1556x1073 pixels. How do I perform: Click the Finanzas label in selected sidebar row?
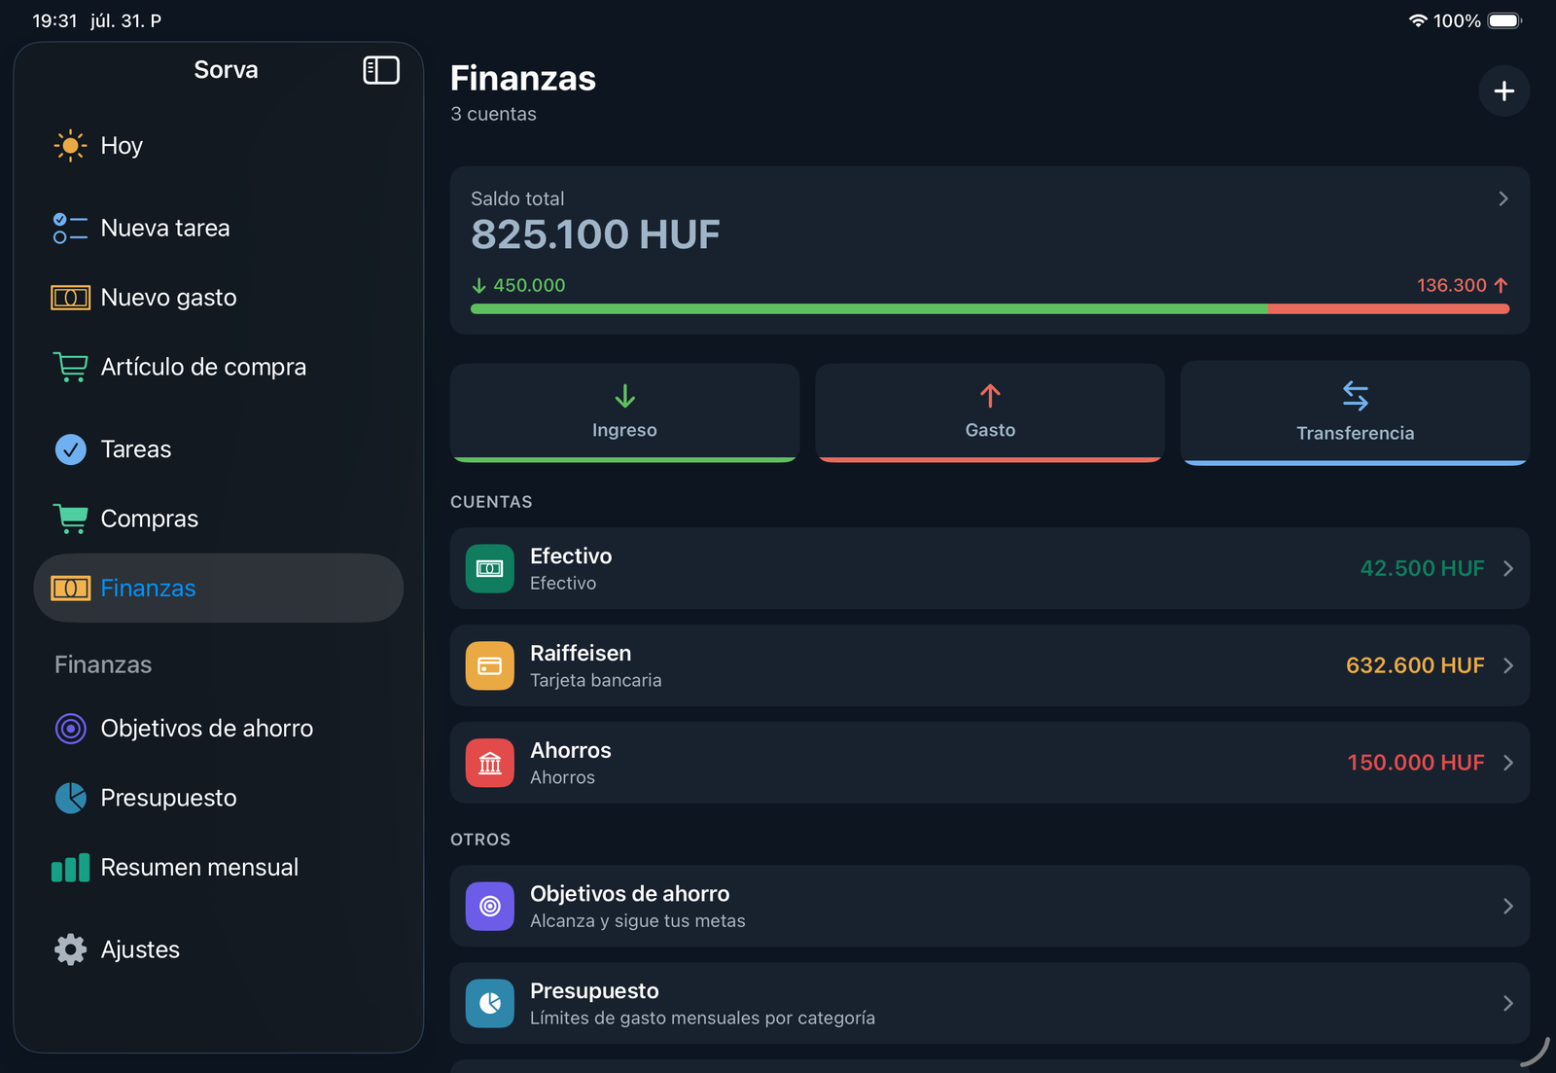point(148,589)
